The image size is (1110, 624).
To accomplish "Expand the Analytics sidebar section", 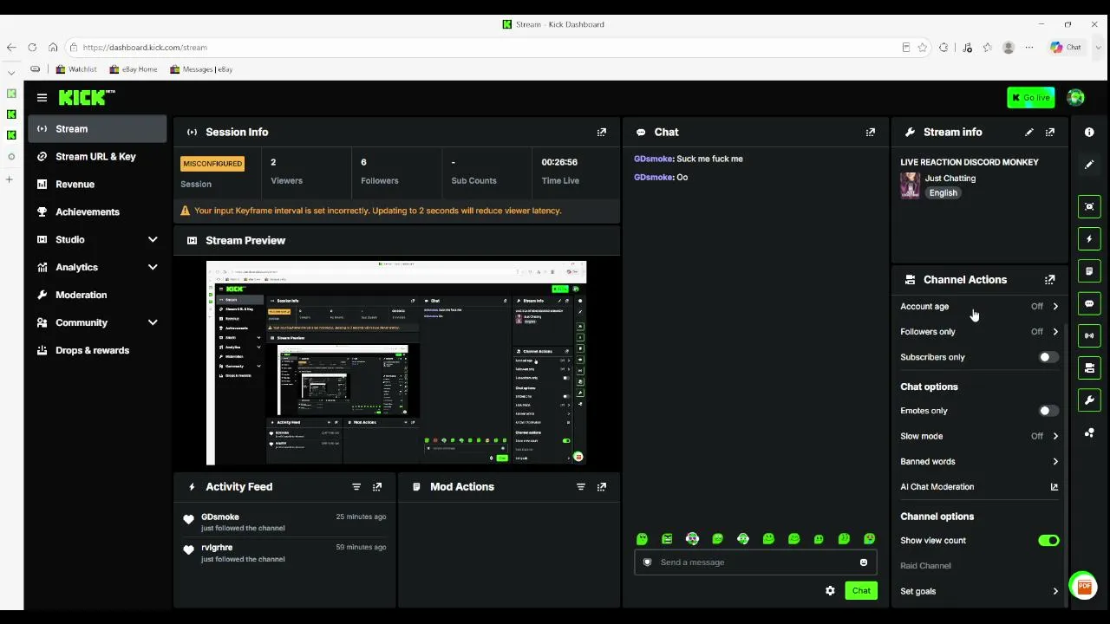I will tap(153, 267).
